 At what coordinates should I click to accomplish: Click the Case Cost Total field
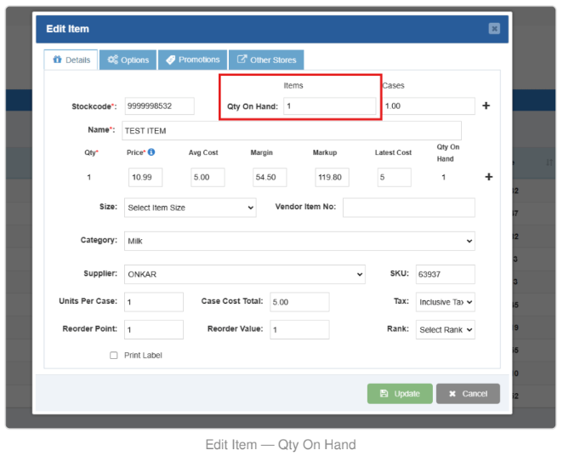click(299, 302)
